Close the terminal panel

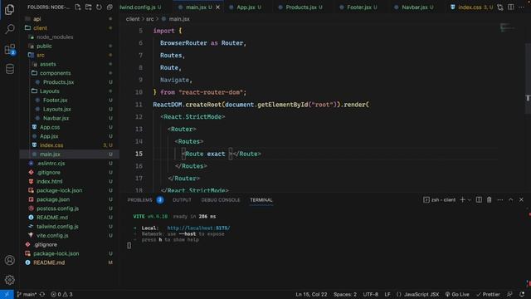pos(521,199)
